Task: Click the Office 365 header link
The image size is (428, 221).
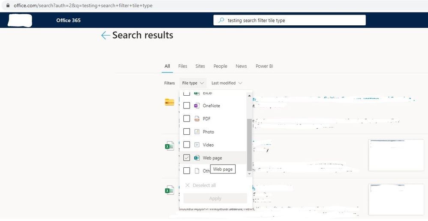Action: (69, 20)
